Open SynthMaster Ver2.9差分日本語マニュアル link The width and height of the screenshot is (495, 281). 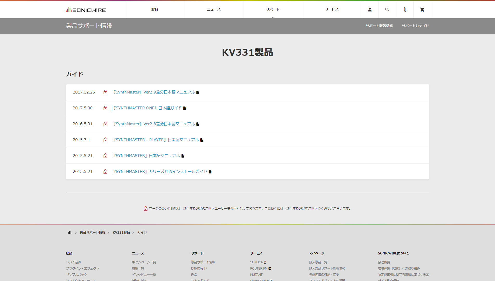[x=154, y=92]
